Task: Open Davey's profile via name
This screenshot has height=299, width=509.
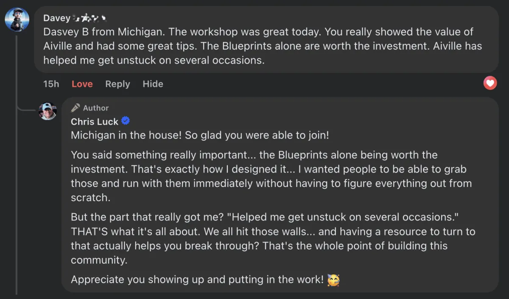Action: (56, 18)
